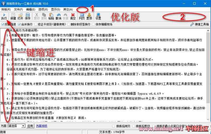This screenshot has height=134, width=211.
Task: Click the 剪切 (Cut) toolbar icon
Action: pos(37,17)
